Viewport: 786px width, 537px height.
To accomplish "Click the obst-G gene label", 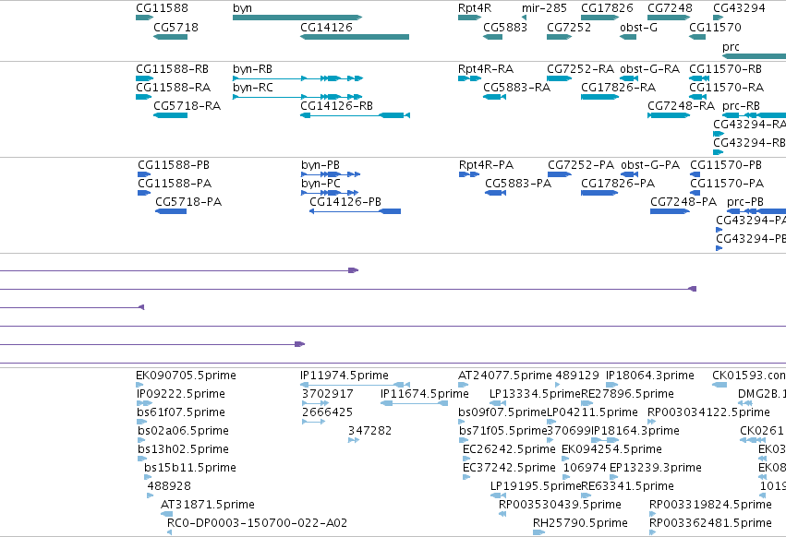I will tap(638, 28).
